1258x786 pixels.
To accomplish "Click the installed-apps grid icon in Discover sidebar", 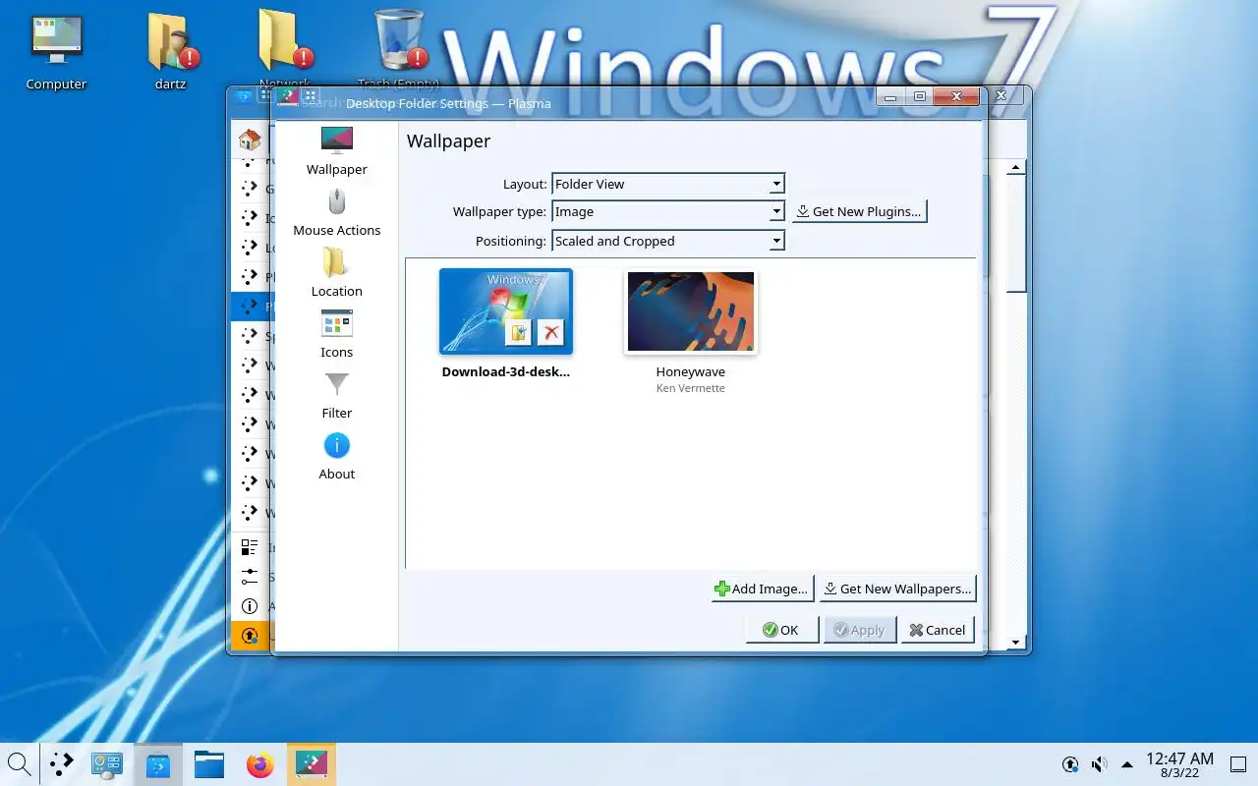I will pyautogui.click(x=250, y=547).
